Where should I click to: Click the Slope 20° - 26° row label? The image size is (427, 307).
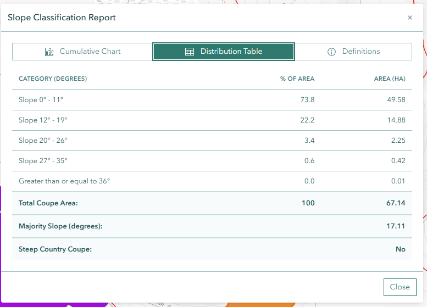coord(43,140)
